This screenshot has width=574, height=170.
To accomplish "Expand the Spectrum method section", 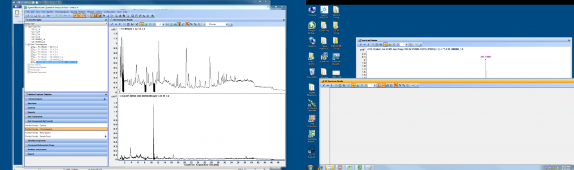I will (65, 103).
